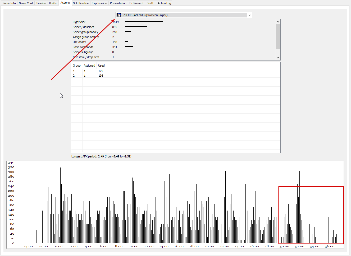View the Draft tab
The image size is (351, 256).
150,3
